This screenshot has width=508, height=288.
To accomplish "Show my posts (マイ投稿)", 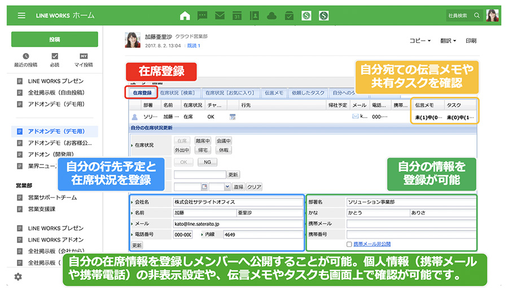I will tap(84, 60).
